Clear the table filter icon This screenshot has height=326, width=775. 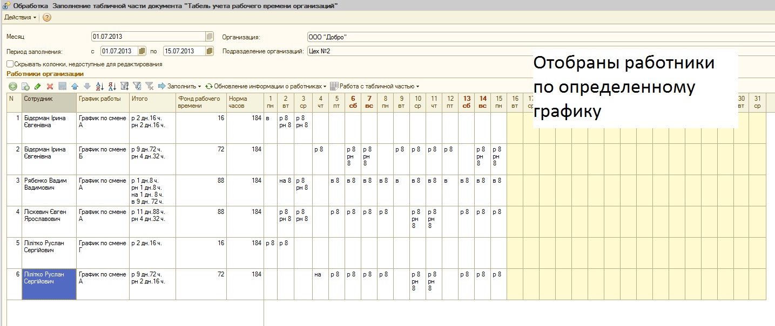tap(149, 86)
